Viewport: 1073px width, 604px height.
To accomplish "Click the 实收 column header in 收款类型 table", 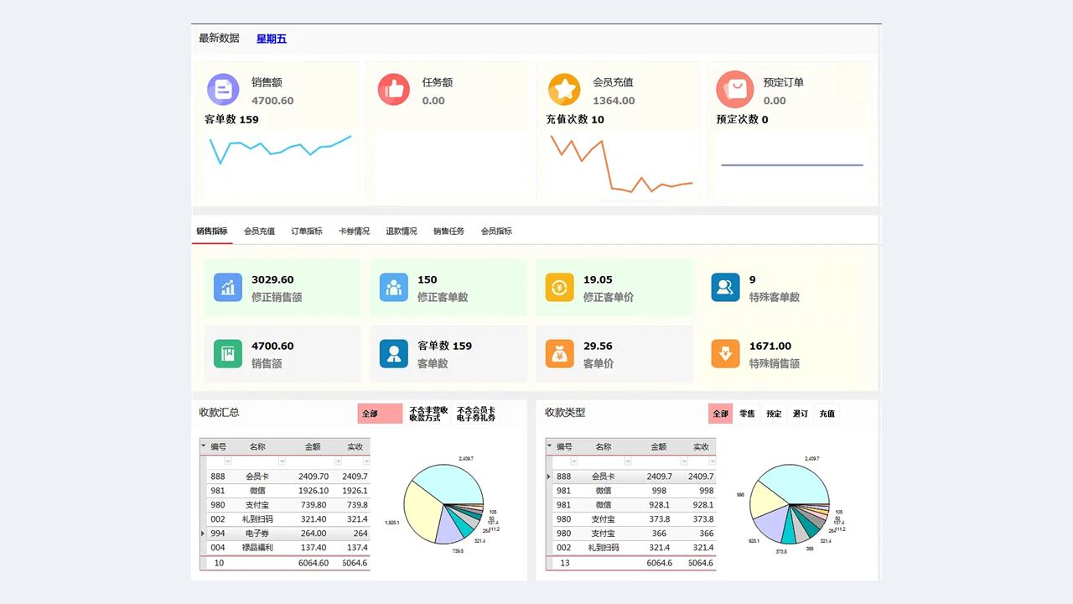I will [x=701, y=447].
